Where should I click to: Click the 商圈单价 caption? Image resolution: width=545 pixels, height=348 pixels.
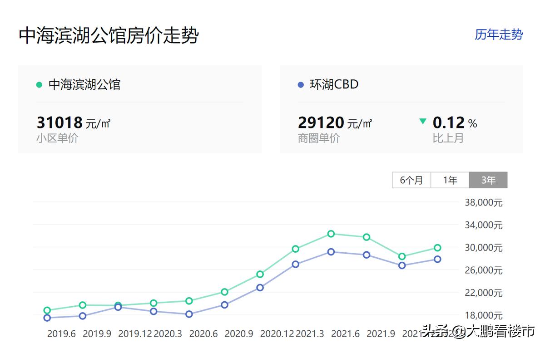click(319, 138)
